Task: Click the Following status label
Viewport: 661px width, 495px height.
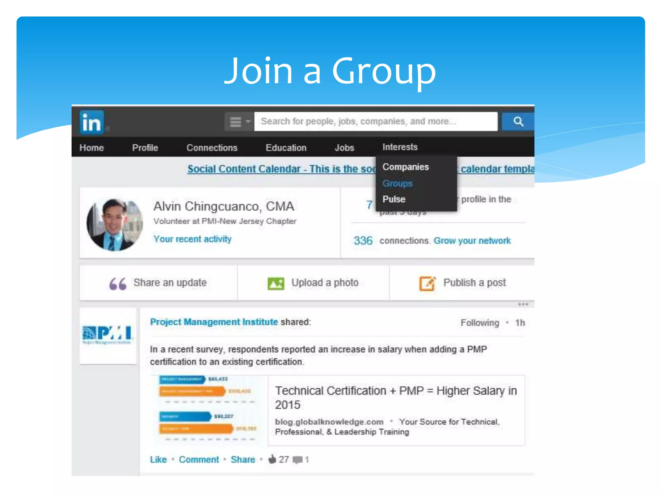Action: 480,323
